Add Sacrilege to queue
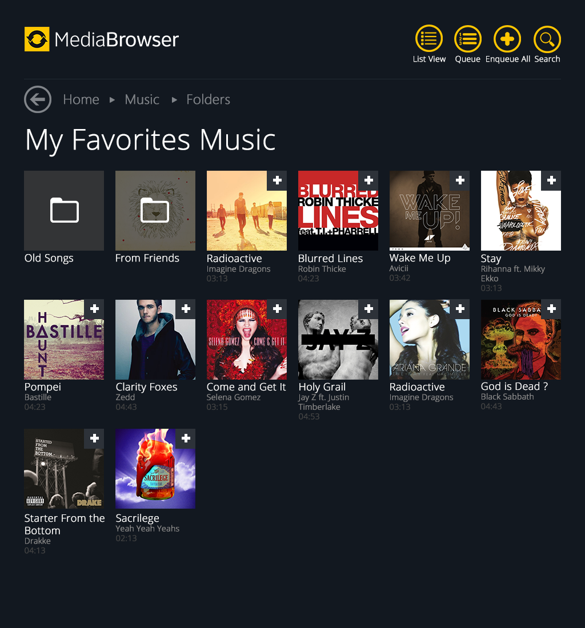This screenshot has width=585, height=628. 186,438
